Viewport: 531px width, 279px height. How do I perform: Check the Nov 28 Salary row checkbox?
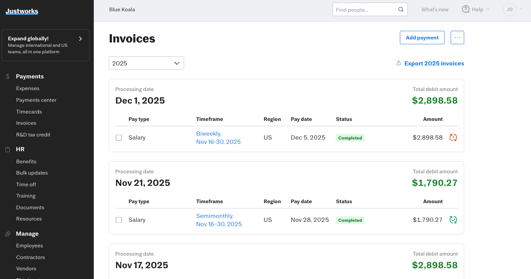(119, 220)
